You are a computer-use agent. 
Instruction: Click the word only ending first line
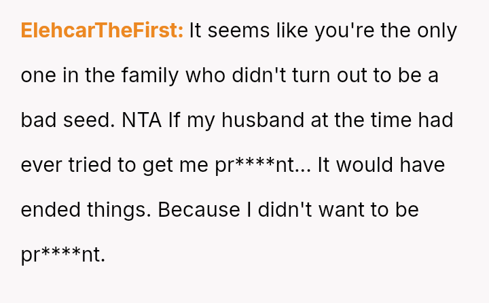tap(437, 31)
